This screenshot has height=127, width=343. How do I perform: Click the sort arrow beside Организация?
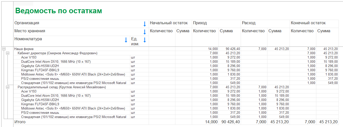(144, 24)
